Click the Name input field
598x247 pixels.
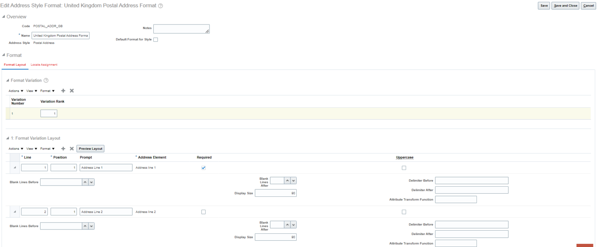[x=61, y=35]
